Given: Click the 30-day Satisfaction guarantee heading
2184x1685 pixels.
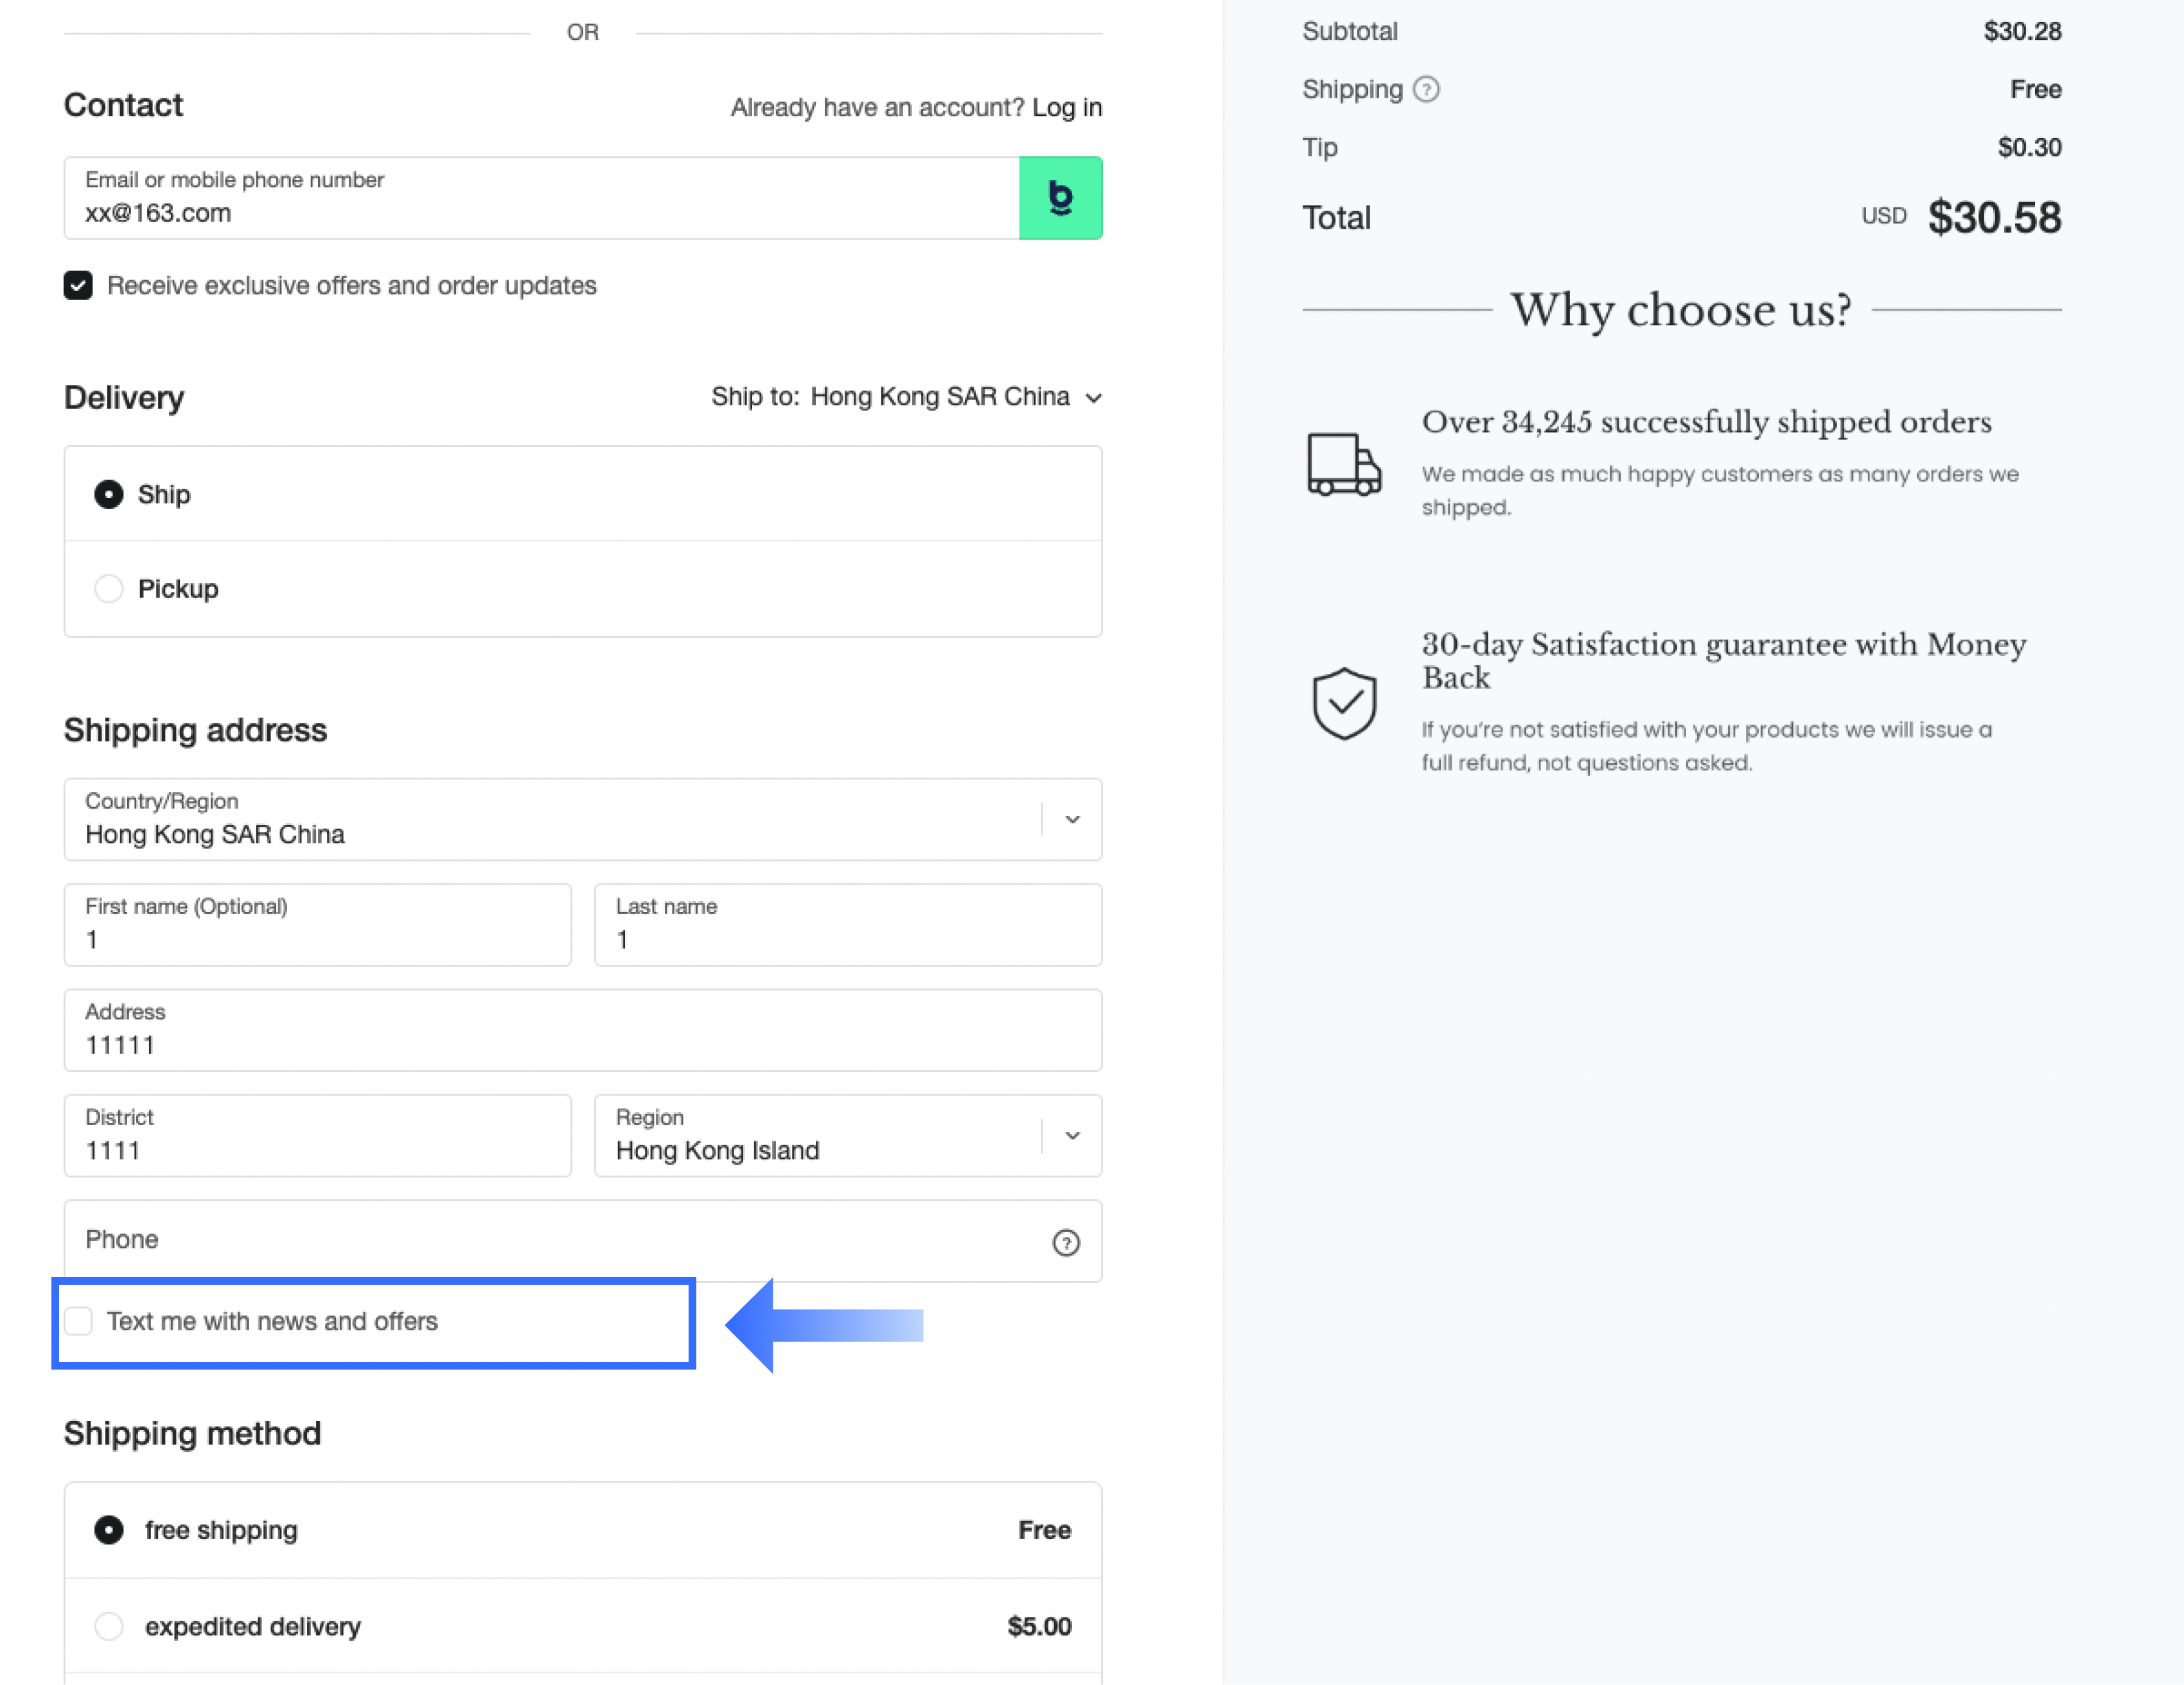Looking at the screenshot, I should click(x=1724, y=661).
